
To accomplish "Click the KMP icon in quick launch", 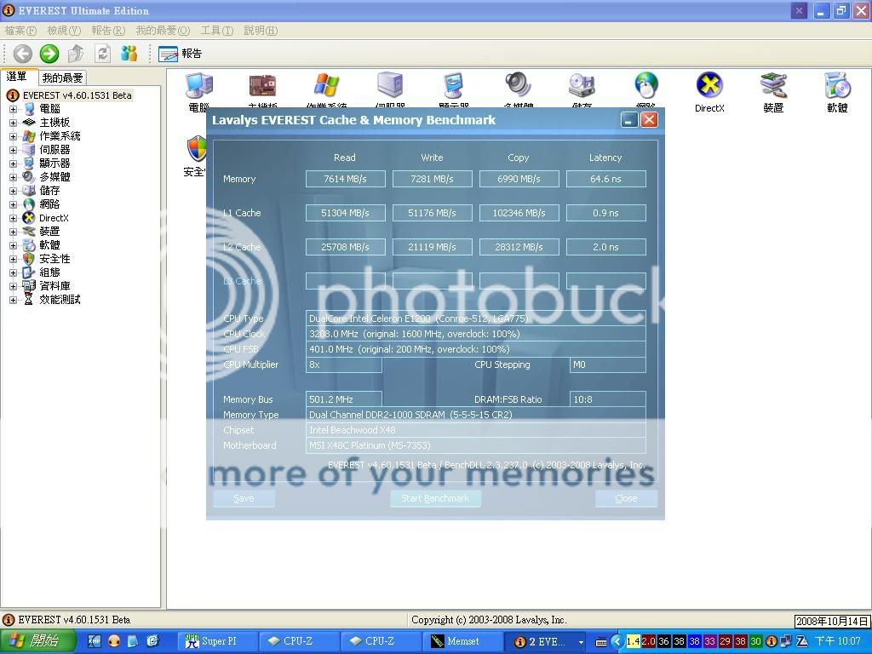I will 95,641.
